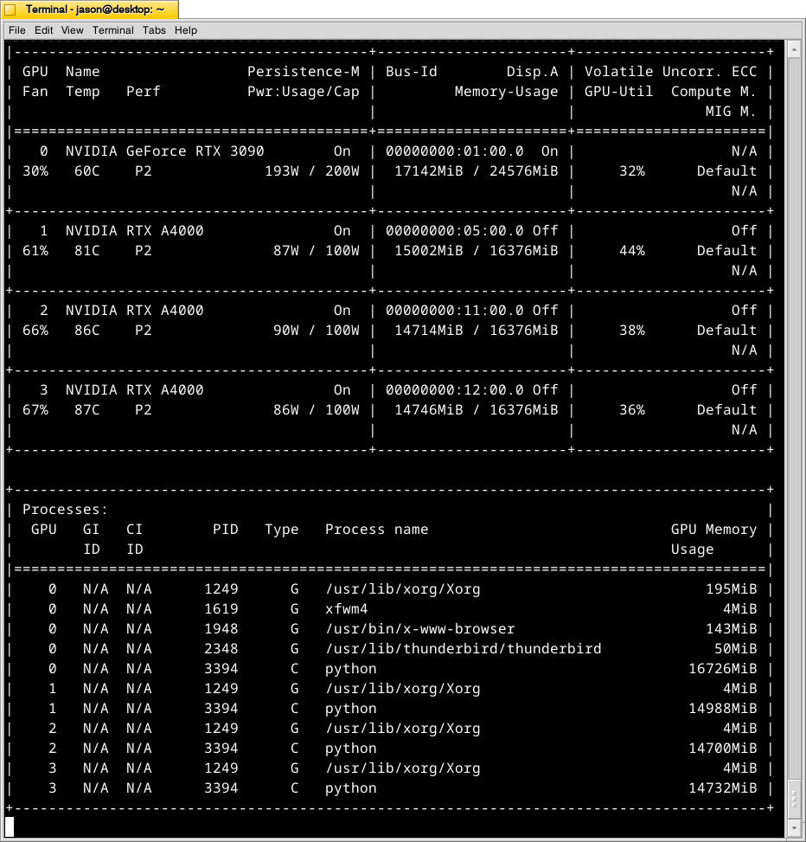Click the scrollbar up arrow

click(x=796, y=49)
